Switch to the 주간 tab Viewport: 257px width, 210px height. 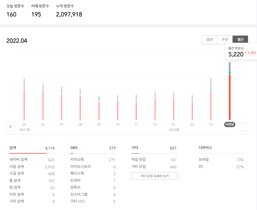(225, 39)
